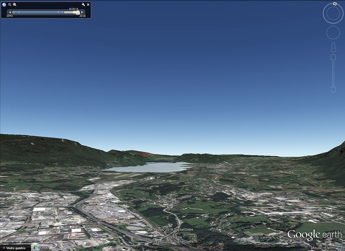This screenshot has width=345, height=251.
Task: Click the historical imagery clock icon
Action: (4, 5)
